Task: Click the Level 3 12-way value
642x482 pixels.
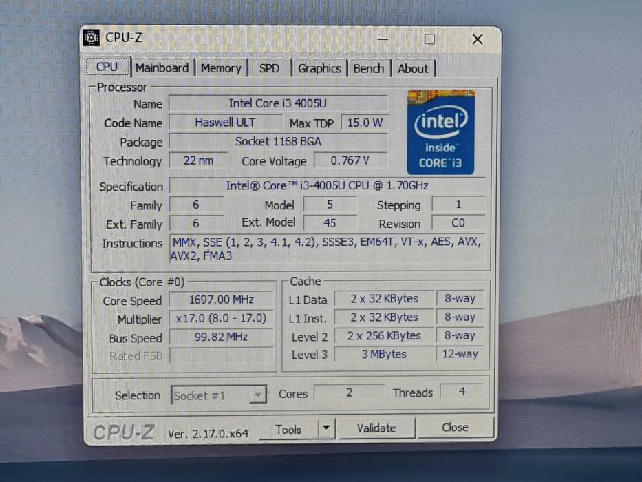Action: (460, 354)
